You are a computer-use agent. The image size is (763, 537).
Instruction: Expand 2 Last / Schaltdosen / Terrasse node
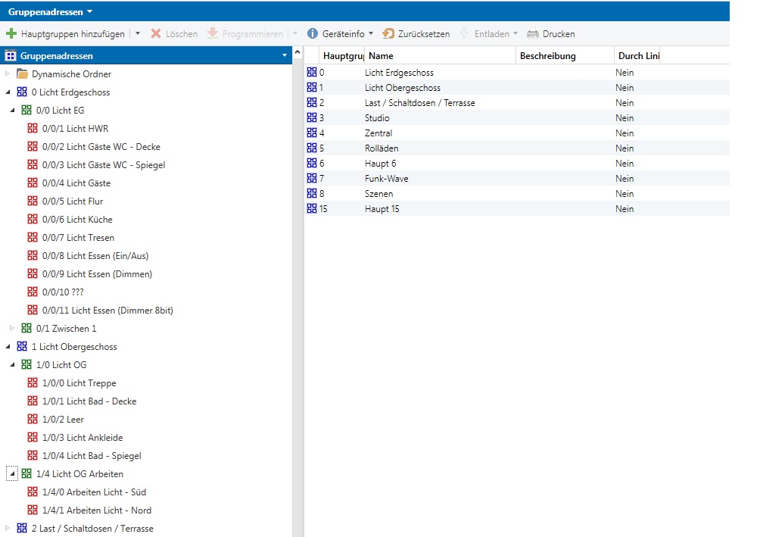point(8,529)
